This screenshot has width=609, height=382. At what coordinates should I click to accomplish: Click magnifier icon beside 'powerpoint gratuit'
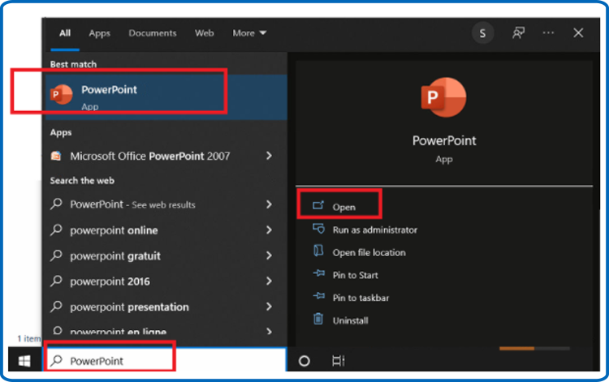[x=56, y=255]
